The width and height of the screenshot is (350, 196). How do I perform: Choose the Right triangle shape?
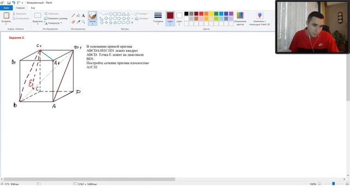[102, 18]
